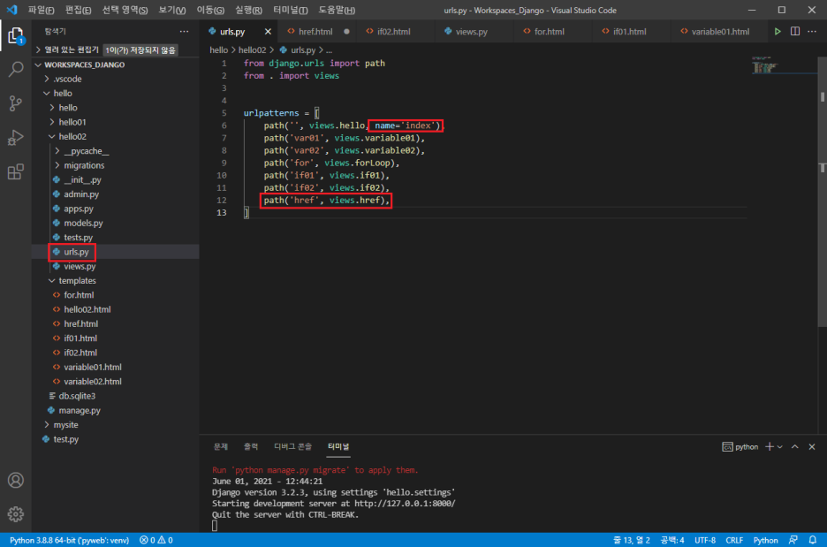Change Python language mode in status bar

(765, 540)
